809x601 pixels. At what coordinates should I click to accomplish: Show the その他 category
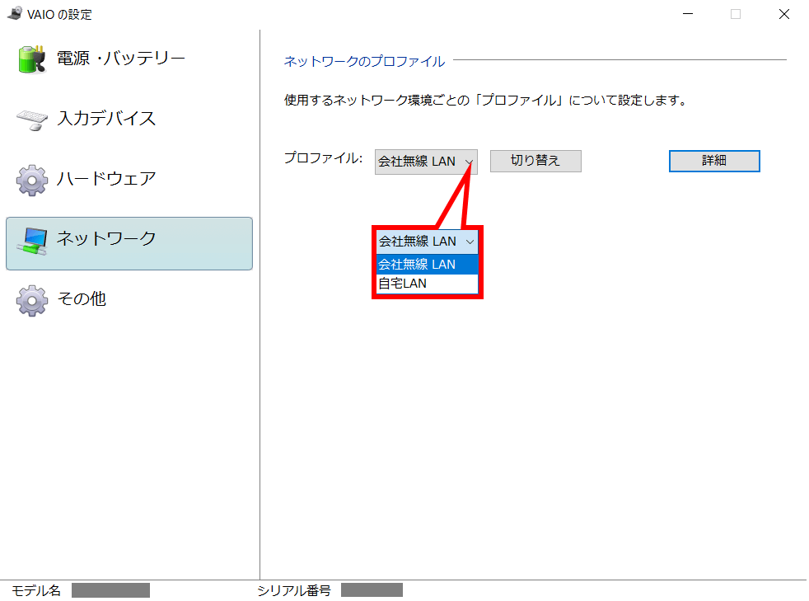coord(129,299)
